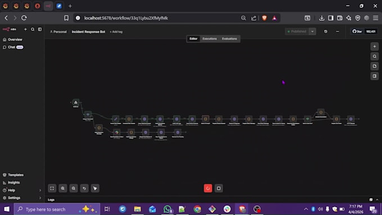Fit workflow to view
This screenshot has width=382, height=215.
(52, 188)
